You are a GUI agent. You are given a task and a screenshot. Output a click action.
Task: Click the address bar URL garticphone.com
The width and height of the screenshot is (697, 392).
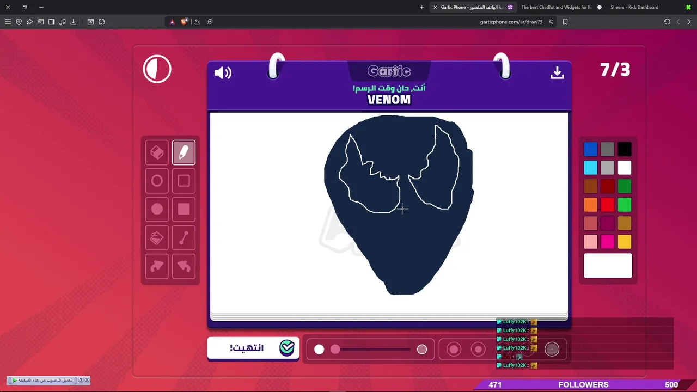(511, 22)
